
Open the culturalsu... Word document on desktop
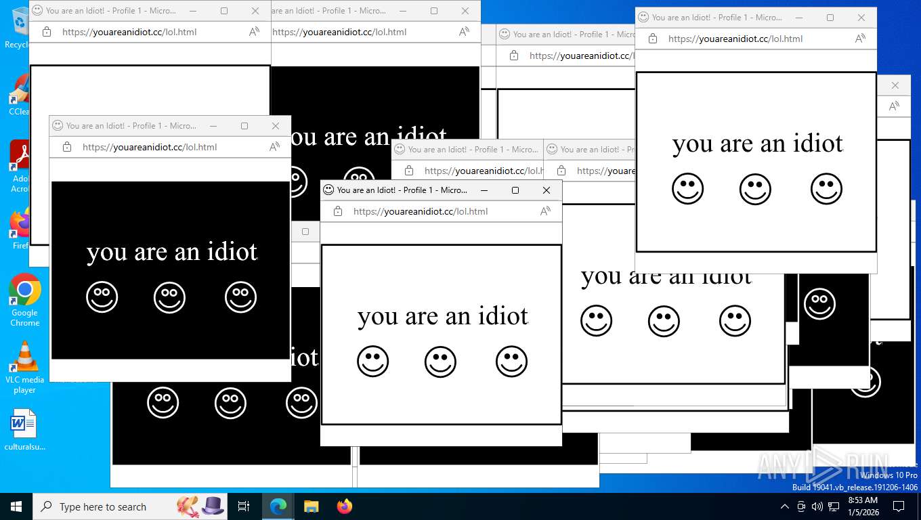(25, 430)
